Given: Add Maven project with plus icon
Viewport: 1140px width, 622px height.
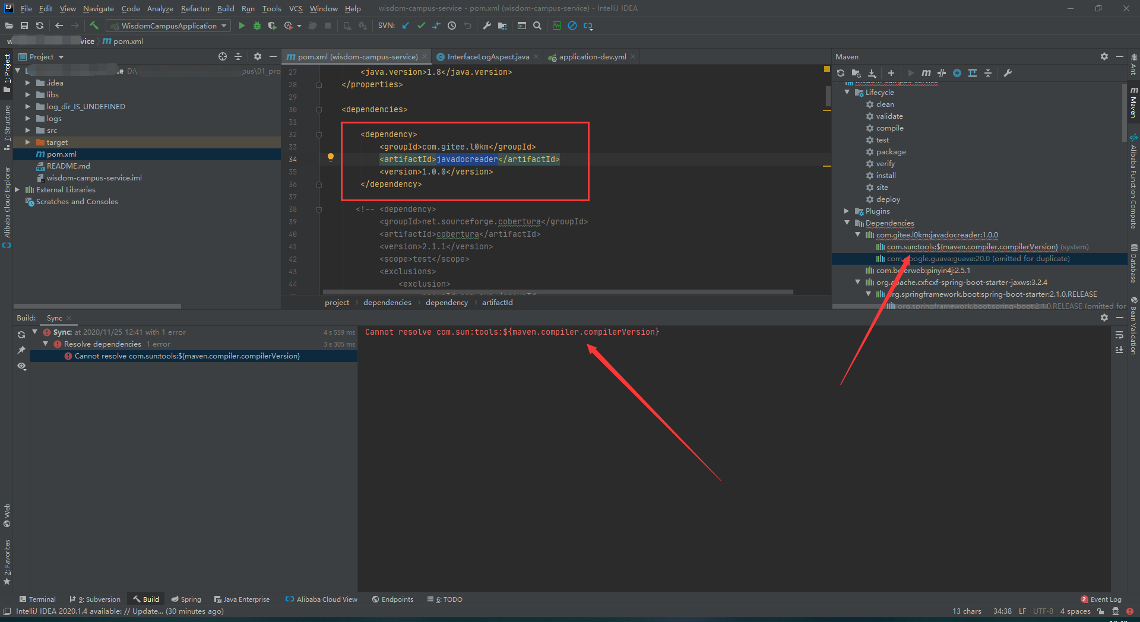Looking at the screenshot, I should [891, 73].
